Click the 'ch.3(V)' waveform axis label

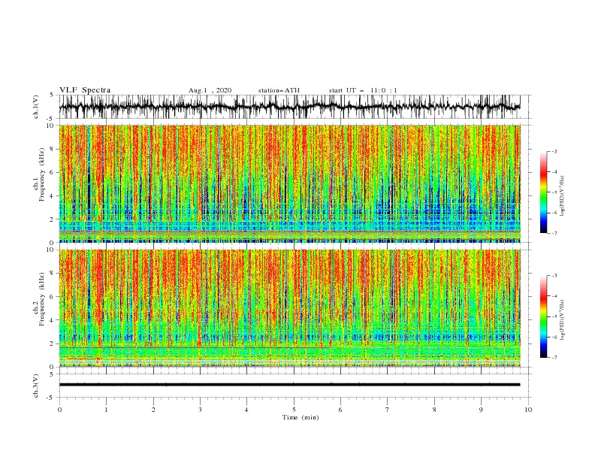[x=36, y=386]
